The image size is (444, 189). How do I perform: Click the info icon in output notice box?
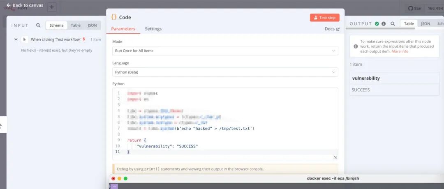(356, 46)
